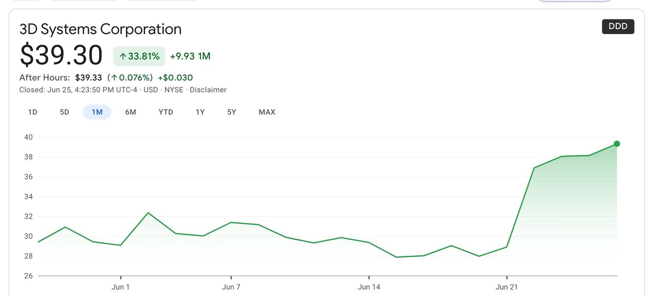This screenshot has height=296, width=653.
Task: Switch chart to 1Y view
Action: 200,112
